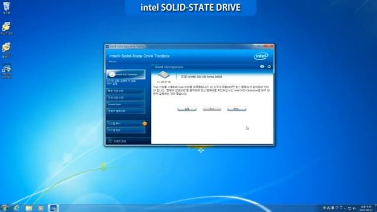Click the model text Intel SSD 520 Series 240GB

[205, 77]
